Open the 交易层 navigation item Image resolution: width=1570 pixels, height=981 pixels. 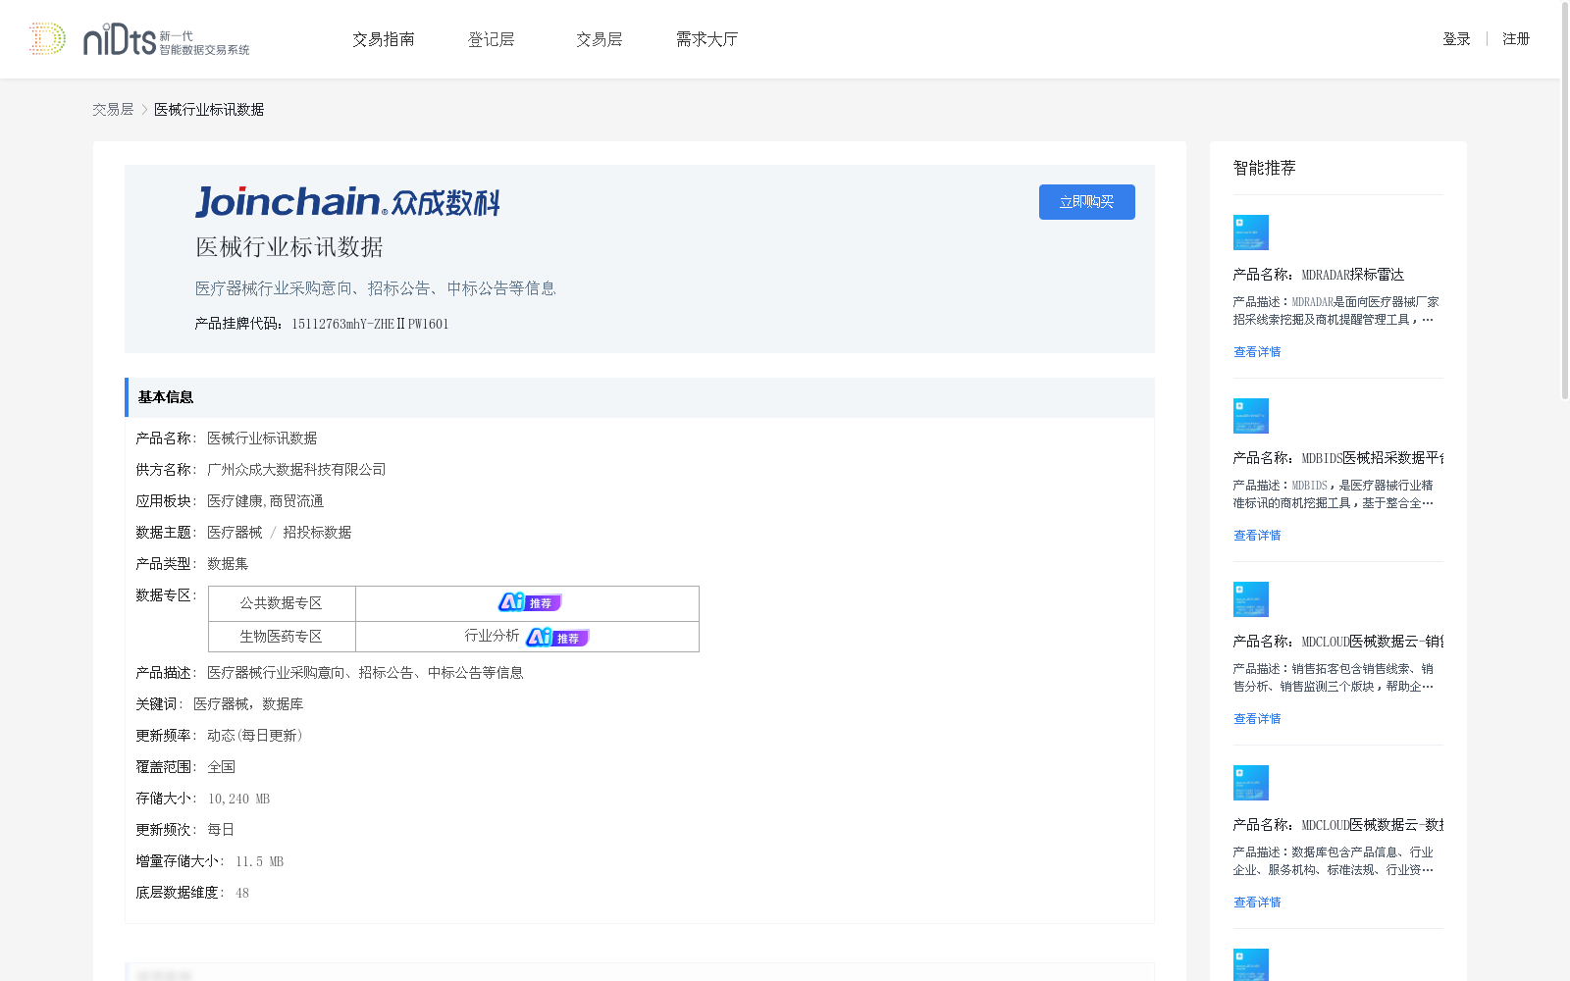coord(600,39)
